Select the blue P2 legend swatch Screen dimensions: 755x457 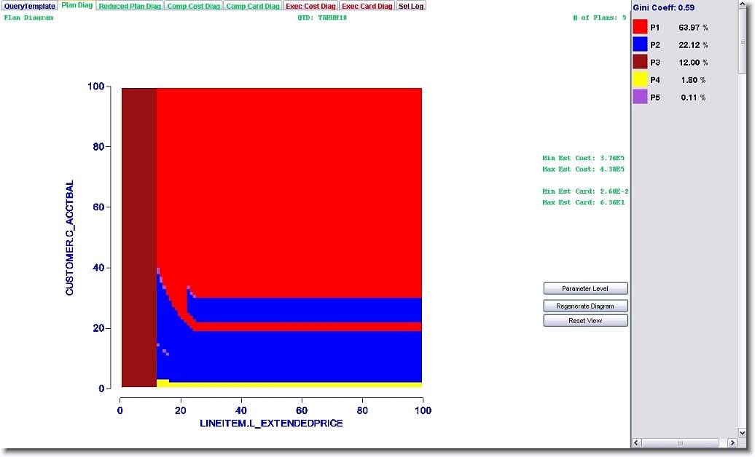[640, 44]
